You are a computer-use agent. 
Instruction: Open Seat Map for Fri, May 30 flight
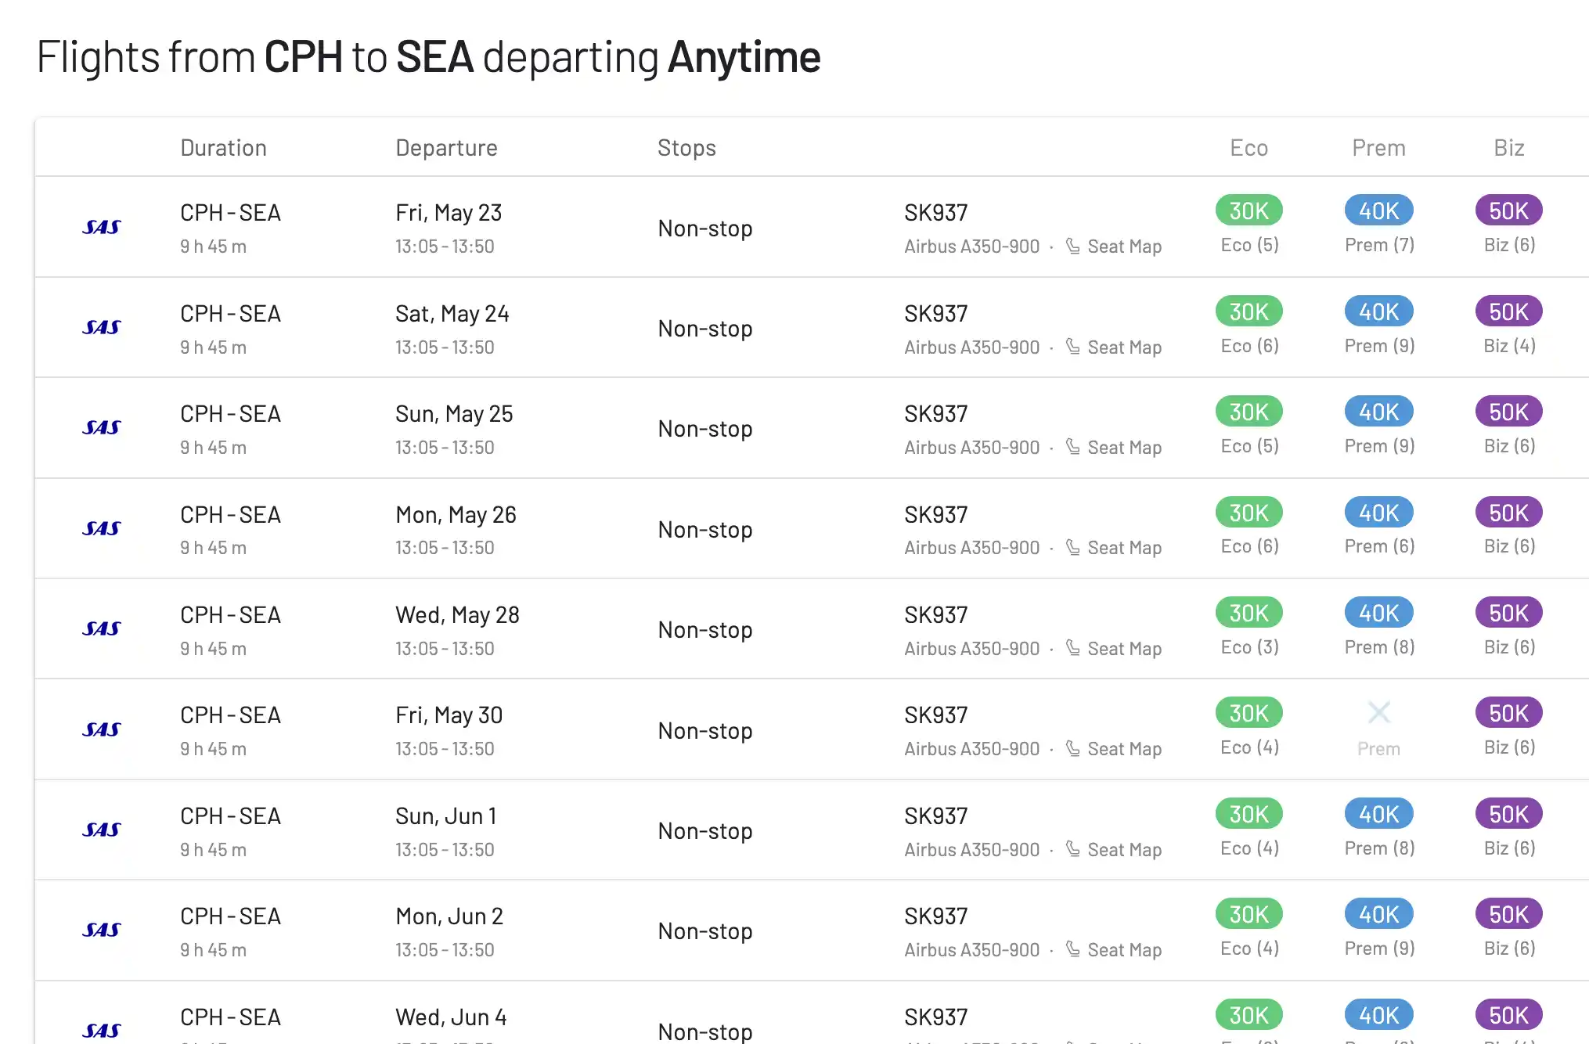(1114, 749)
